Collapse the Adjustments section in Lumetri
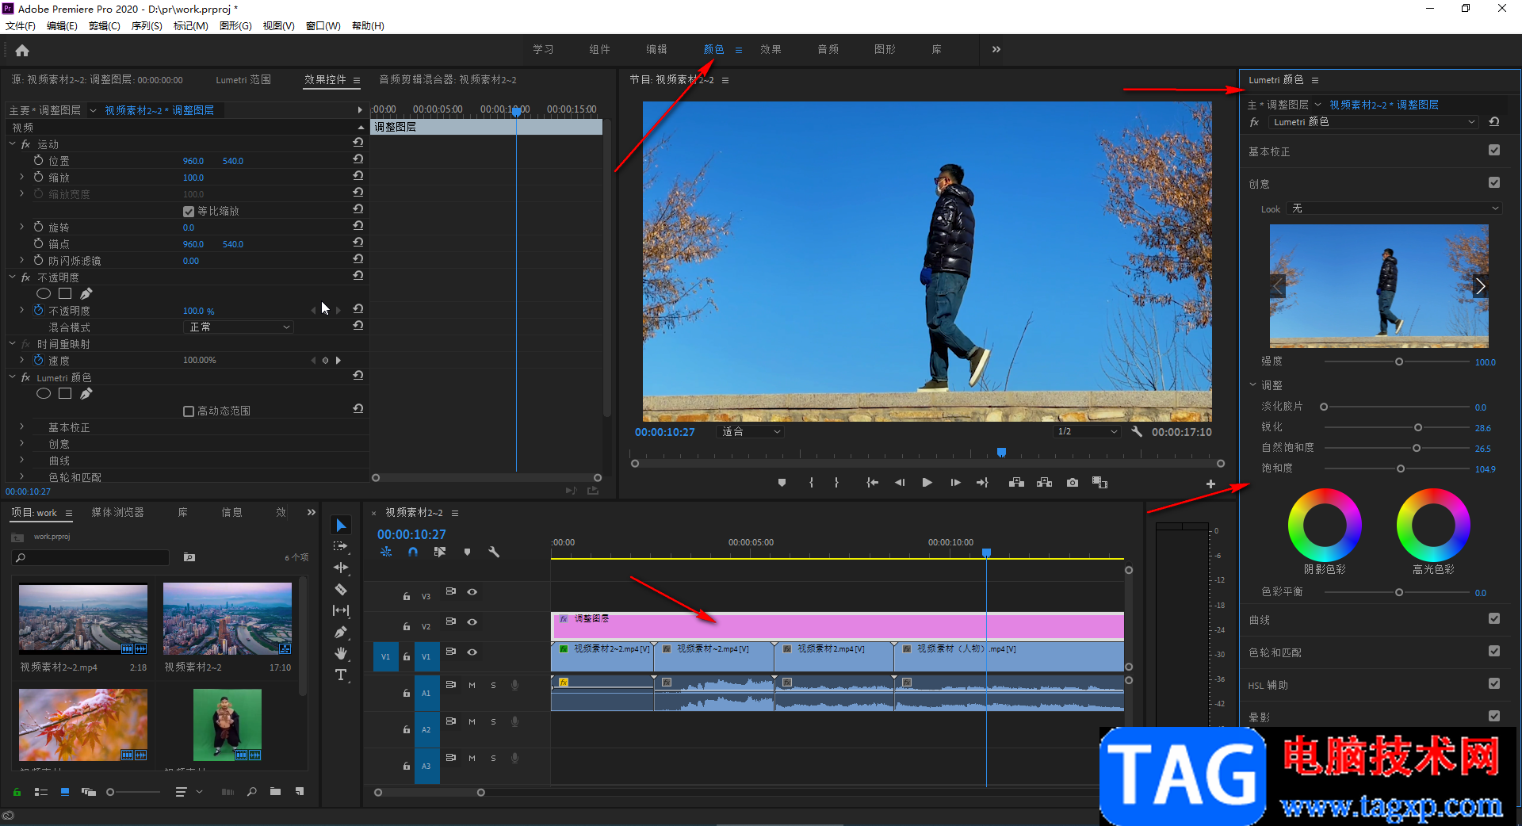The image size is (1522, 826). click(1253, 384)
